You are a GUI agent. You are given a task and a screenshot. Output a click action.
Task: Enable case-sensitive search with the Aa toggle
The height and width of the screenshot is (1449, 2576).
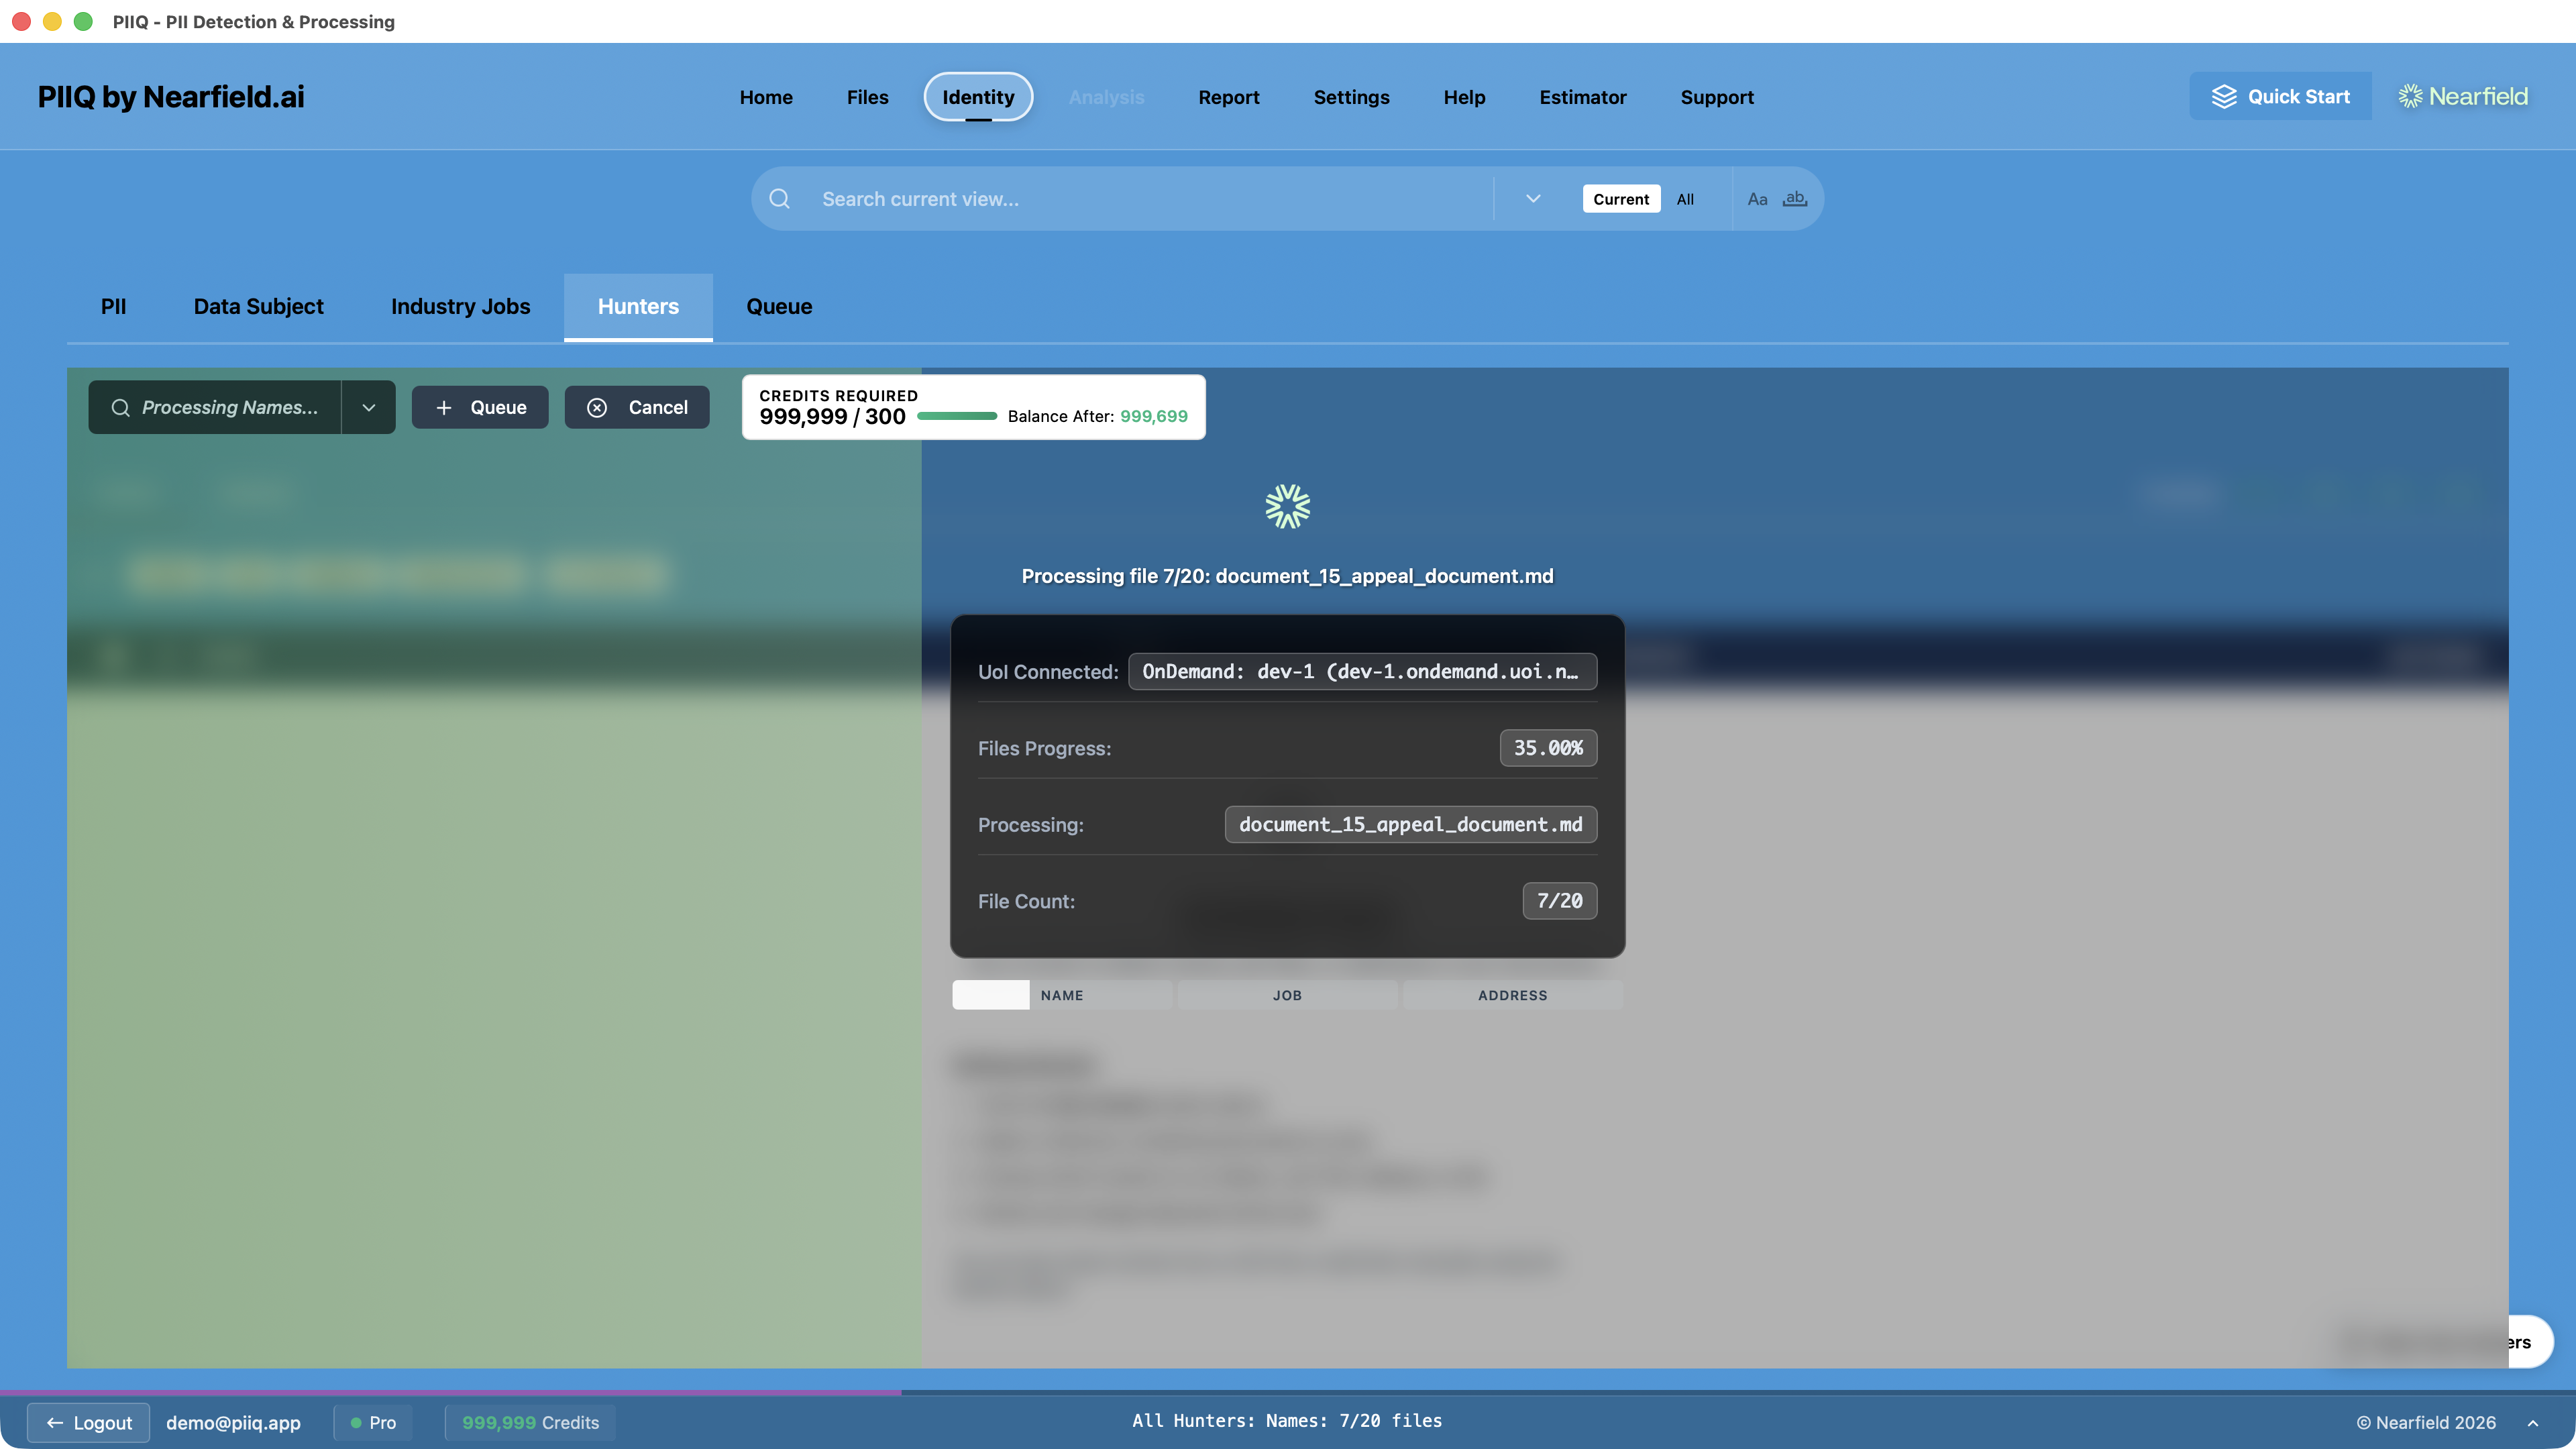(1758, 199)
